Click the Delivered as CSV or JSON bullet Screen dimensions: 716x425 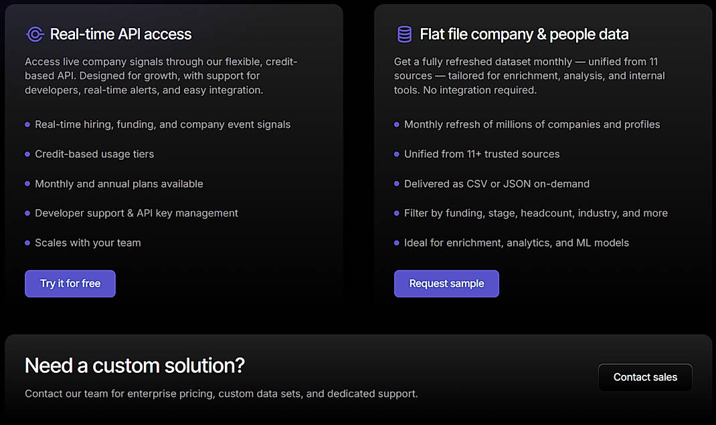(x=497, y=183)
